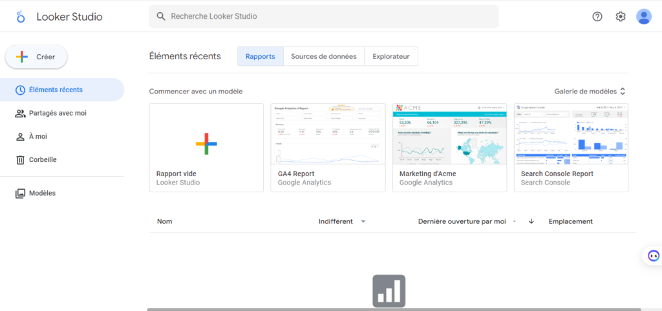Screen dimensions: 662x311
Task: Click the clock icon beside Éléments récents
Action: [20, 90]
